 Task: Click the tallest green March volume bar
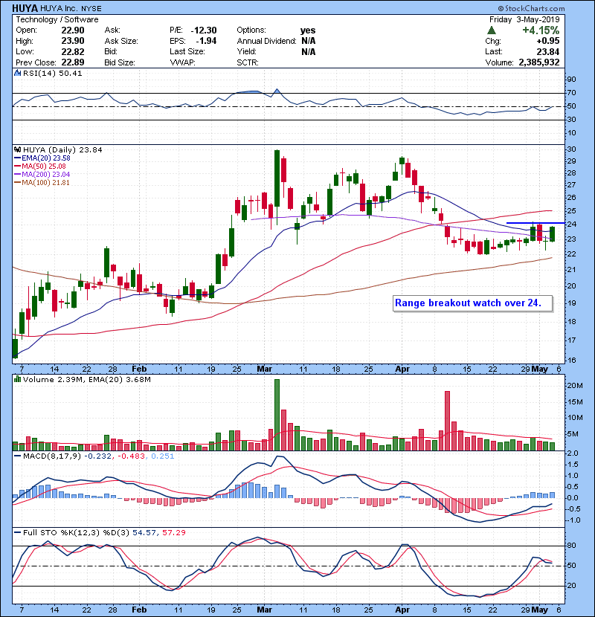(277, 415)
